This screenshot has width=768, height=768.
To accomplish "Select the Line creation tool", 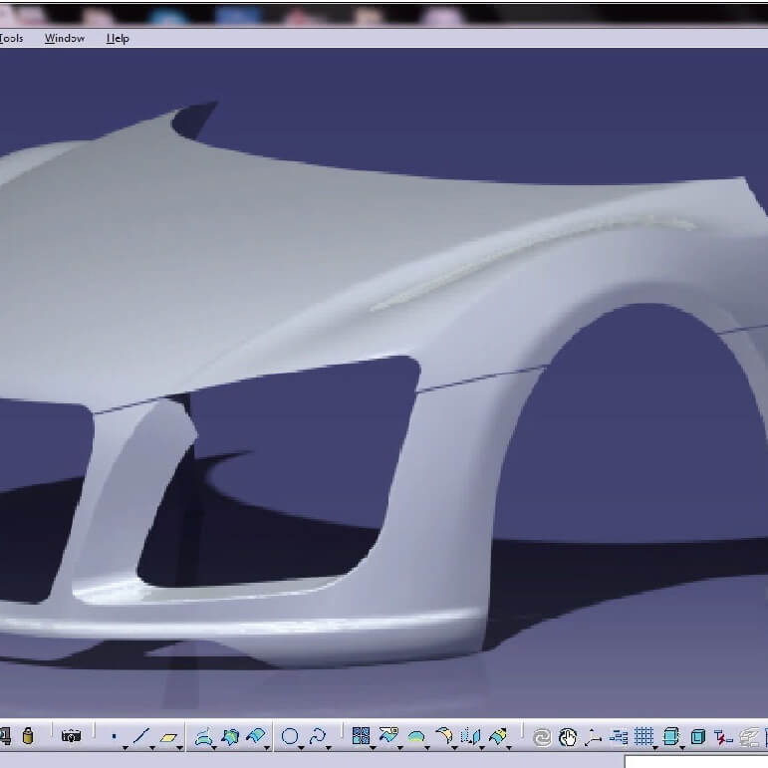I will (x=140, y=737).
